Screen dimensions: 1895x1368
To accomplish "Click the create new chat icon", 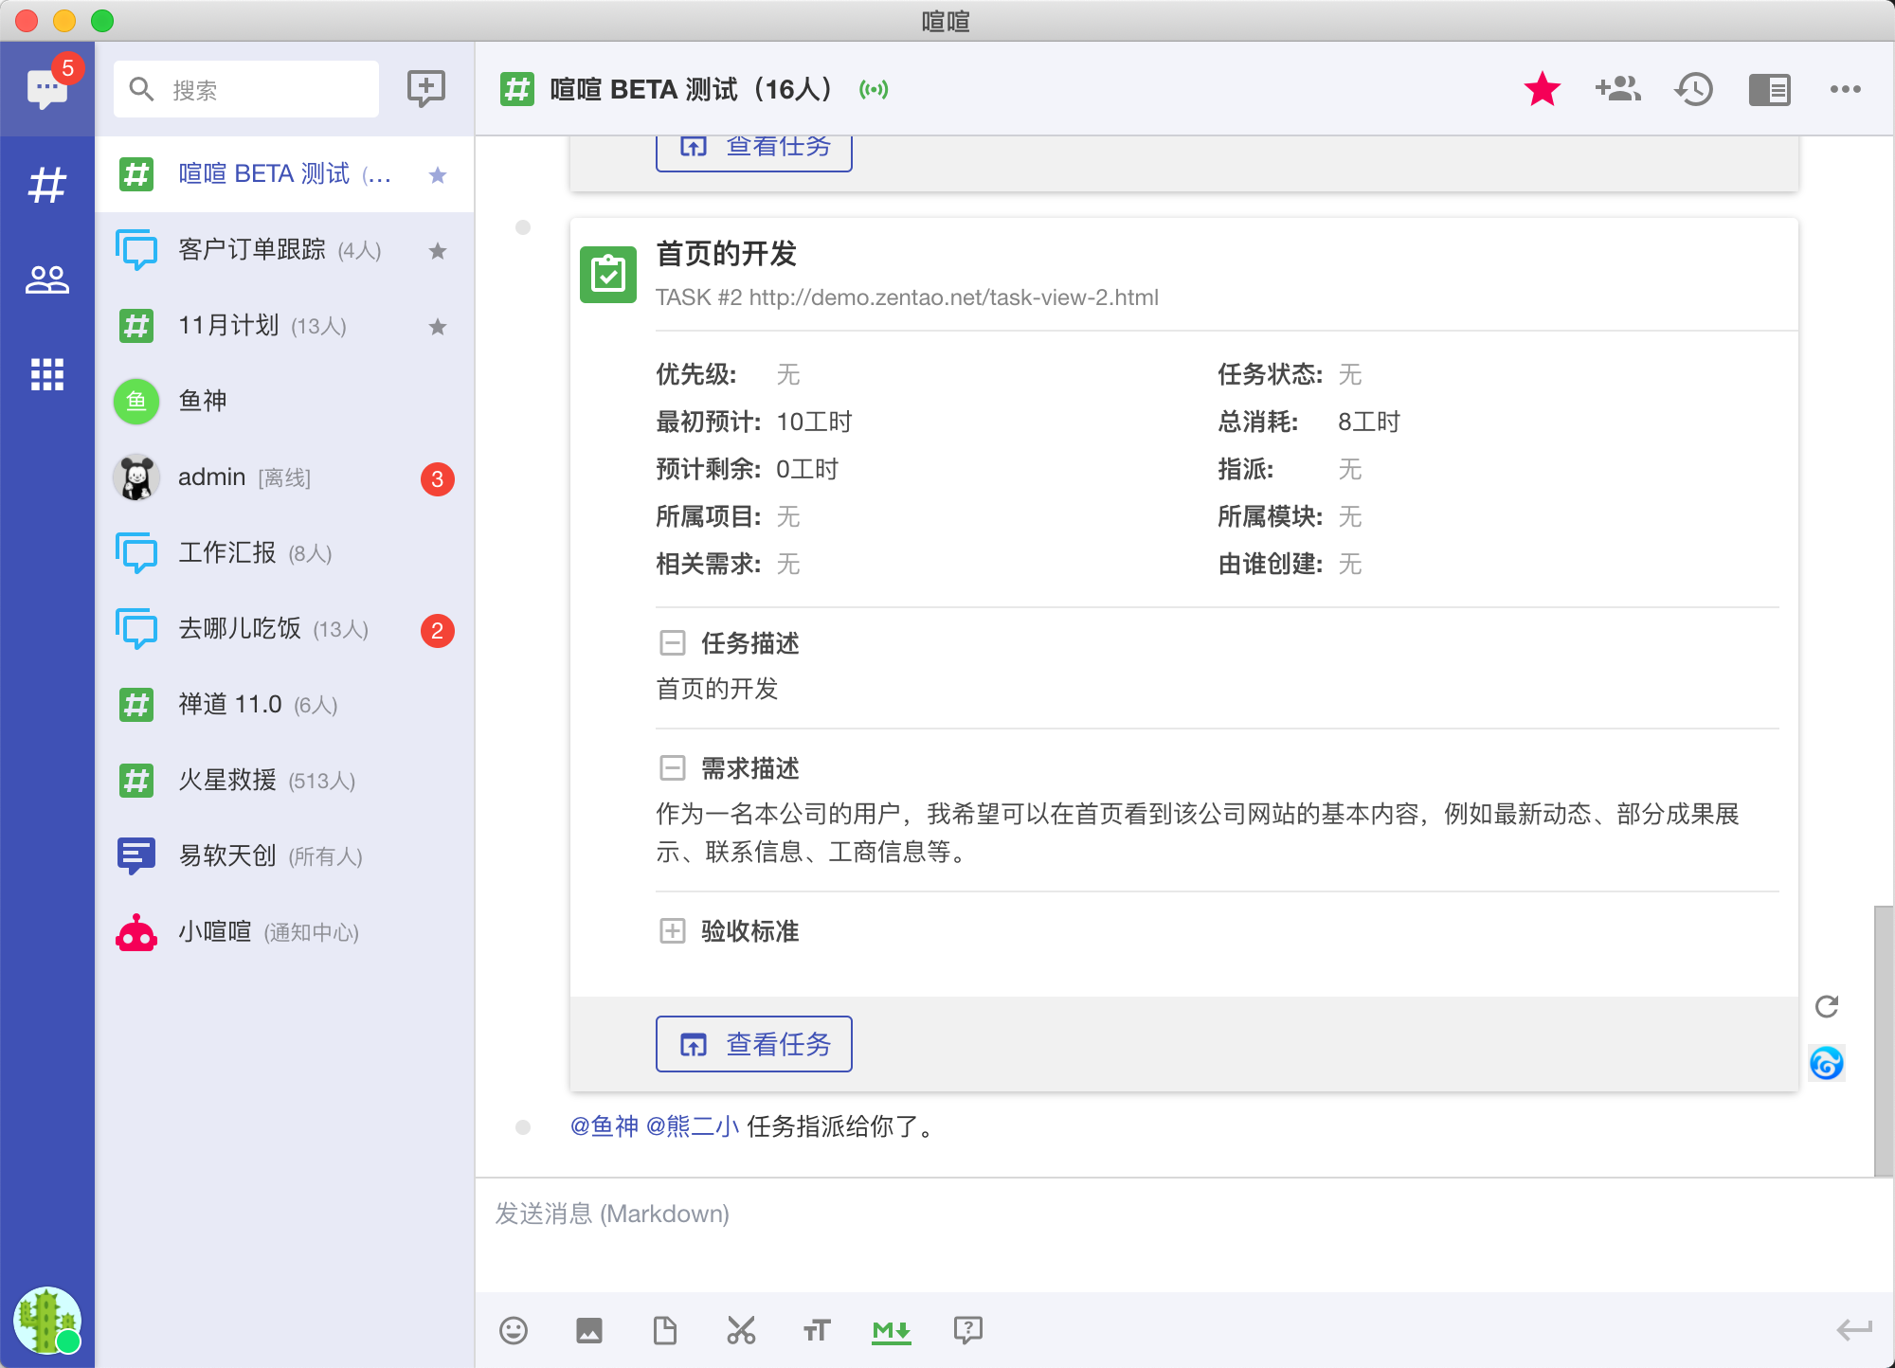I will [x=425, y=89].
